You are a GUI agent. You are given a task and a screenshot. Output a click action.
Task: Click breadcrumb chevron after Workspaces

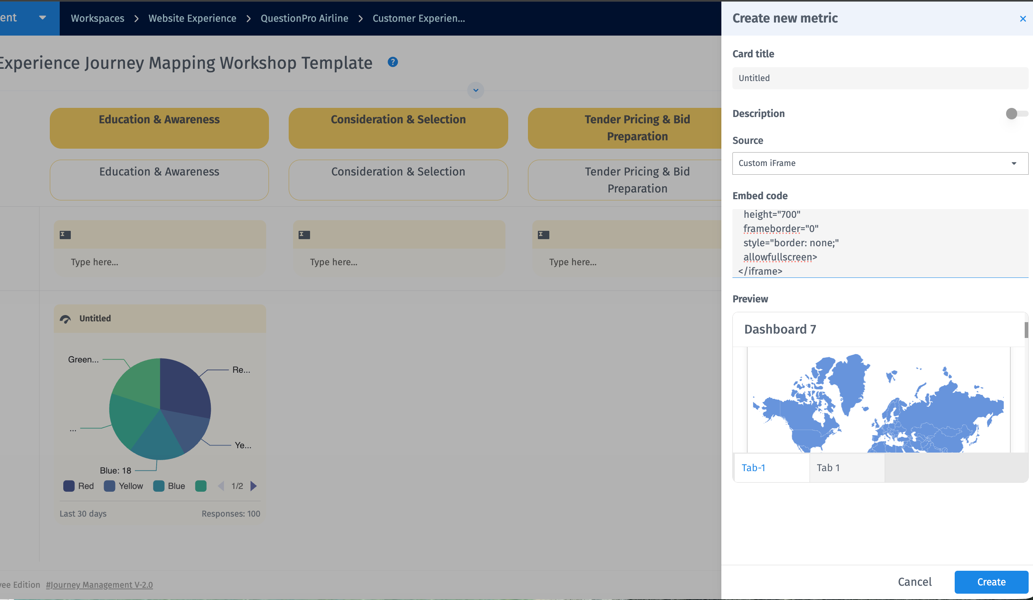pyautogui.click(x=136, y=19)
